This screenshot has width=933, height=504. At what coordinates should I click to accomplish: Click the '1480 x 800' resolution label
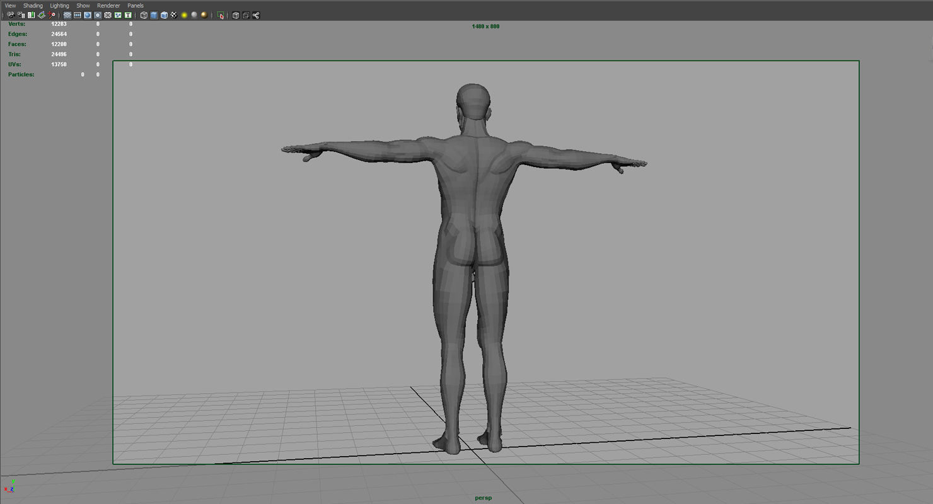click(x=485, y=26)
